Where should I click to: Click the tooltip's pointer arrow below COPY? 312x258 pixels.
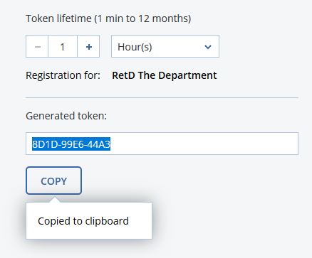tap(54, 200)
